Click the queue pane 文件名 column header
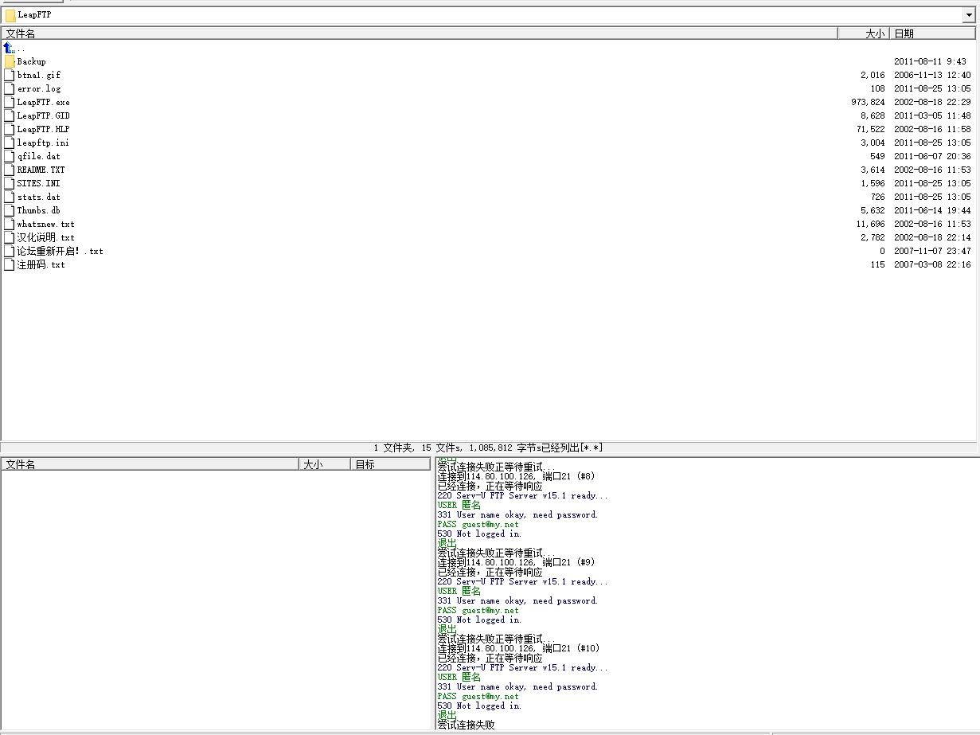The width and height of the screenshot is (980, 735). click(x=150, y=464)
